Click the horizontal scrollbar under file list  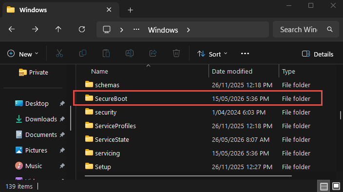click(188, 175)
